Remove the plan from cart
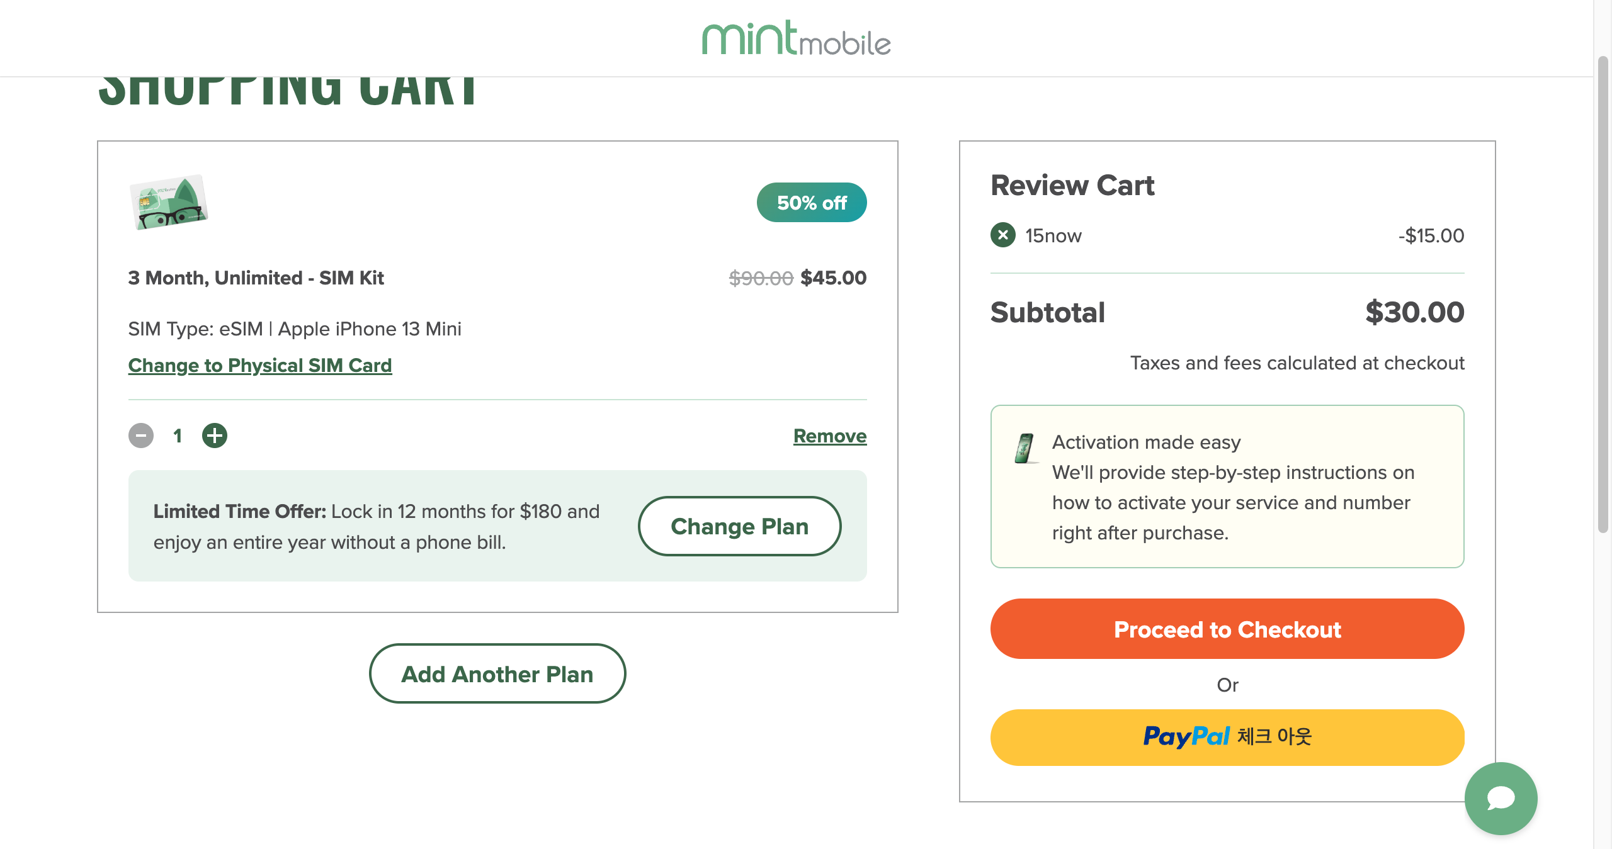This screenshot has width=1612, height=849. click(829, 436)
